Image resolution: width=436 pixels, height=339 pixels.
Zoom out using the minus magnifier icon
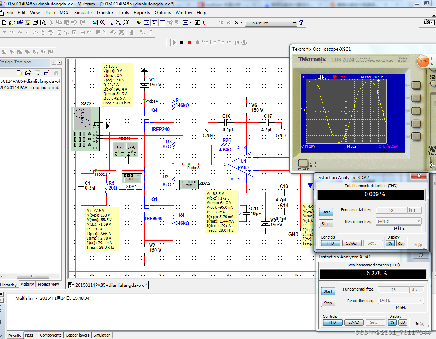coord(110,22)
